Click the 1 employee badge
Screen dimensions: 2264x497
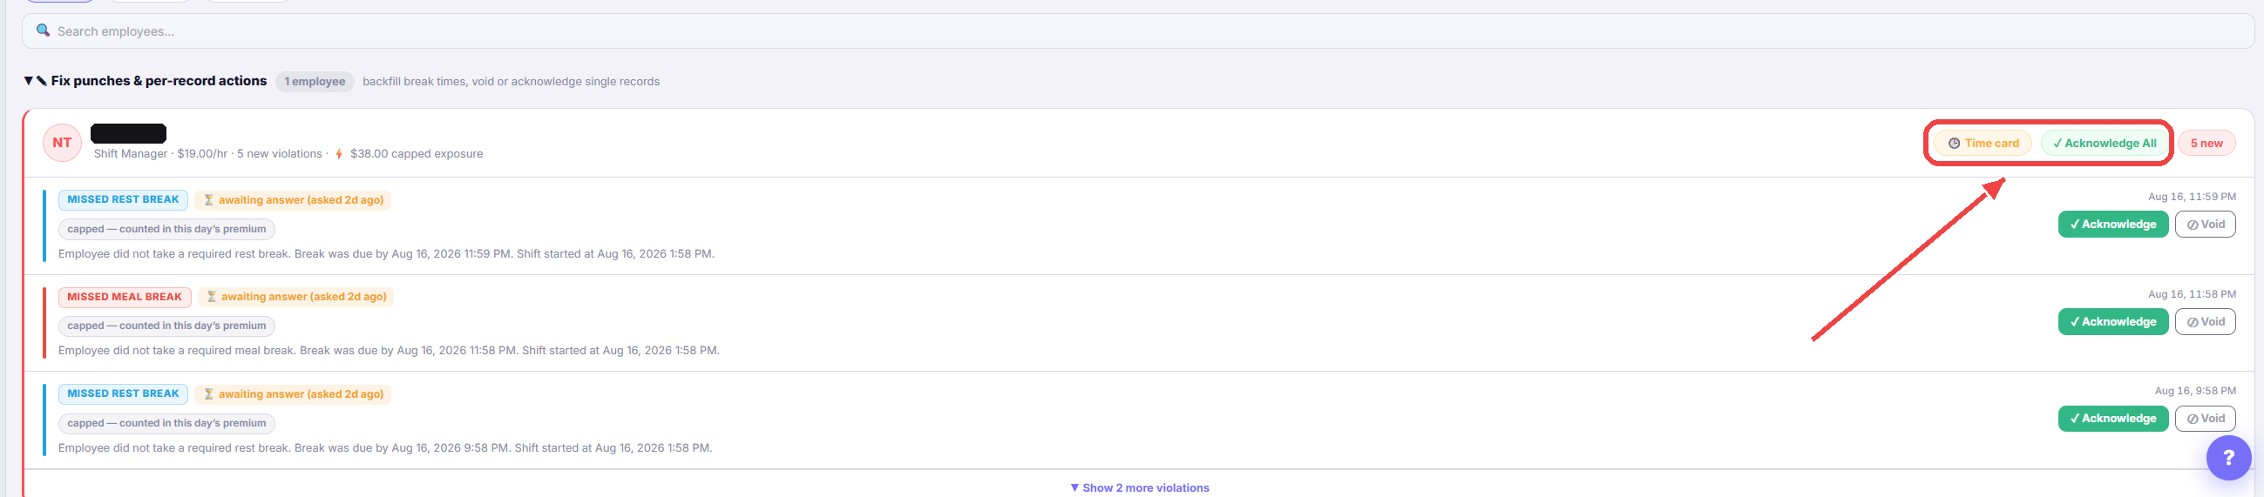[315, 82]
